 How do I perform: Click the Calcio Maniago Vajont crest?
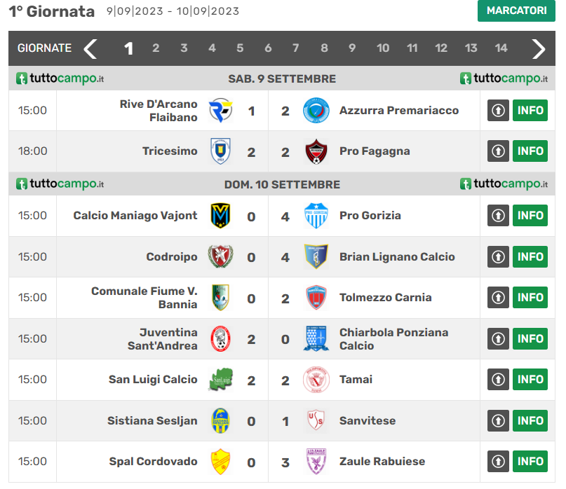pyautogui.click(x=220, y=215)
